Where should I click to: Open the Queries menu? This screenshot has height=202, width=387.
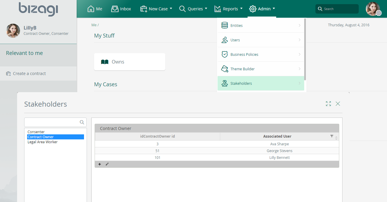pos(193,9)
